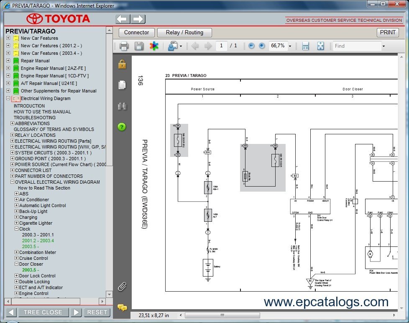Image resolution: width=409 pixels, height=323 pixels.
Task: Click the green help question mark icon
Action: pyautogui.click(x=122, y=127)
